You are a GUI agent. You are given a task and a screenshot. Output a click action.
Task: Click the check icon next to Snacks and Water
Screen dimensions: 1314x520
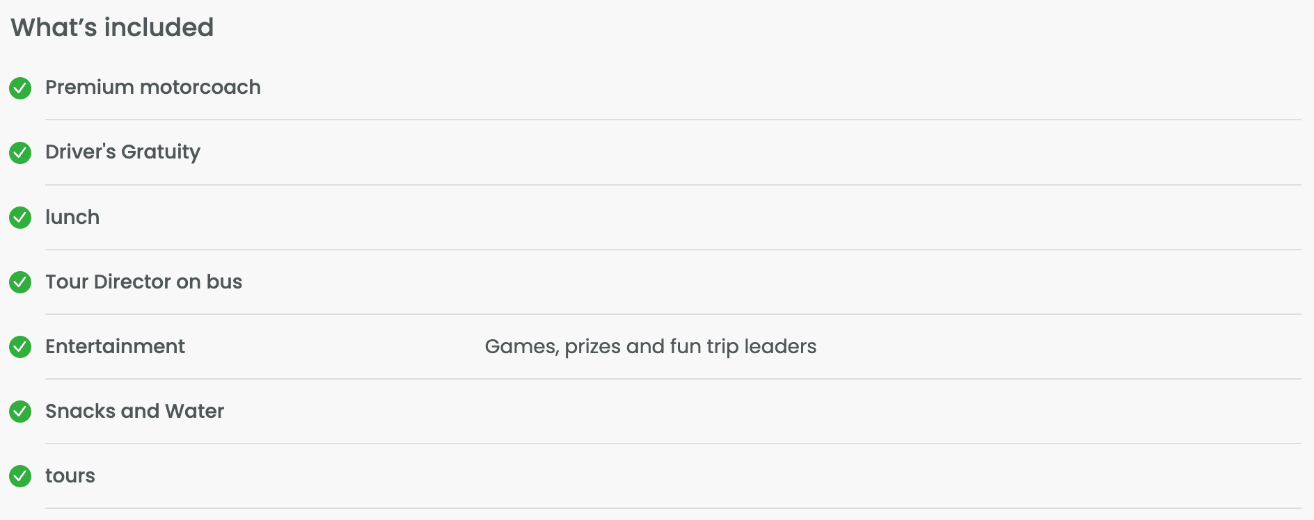coord(20,412)
